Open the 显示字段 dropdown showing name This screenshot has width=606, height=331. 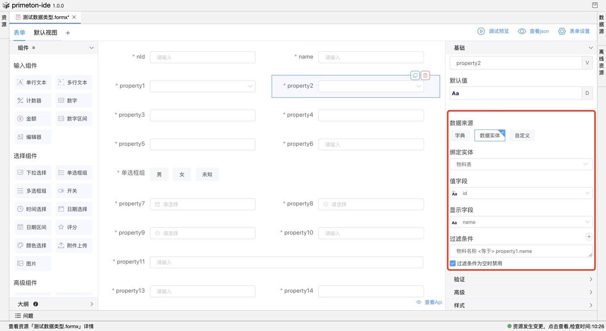[x=521, y=222]
